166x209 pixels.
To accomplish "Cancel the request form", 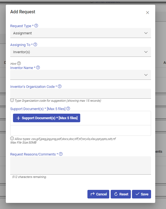I will (98, 194).
